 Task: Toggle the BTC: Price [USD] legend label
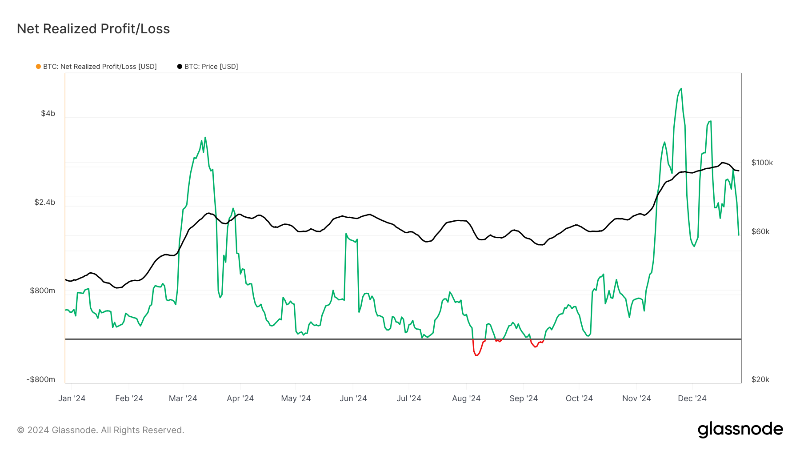[211, 67]
